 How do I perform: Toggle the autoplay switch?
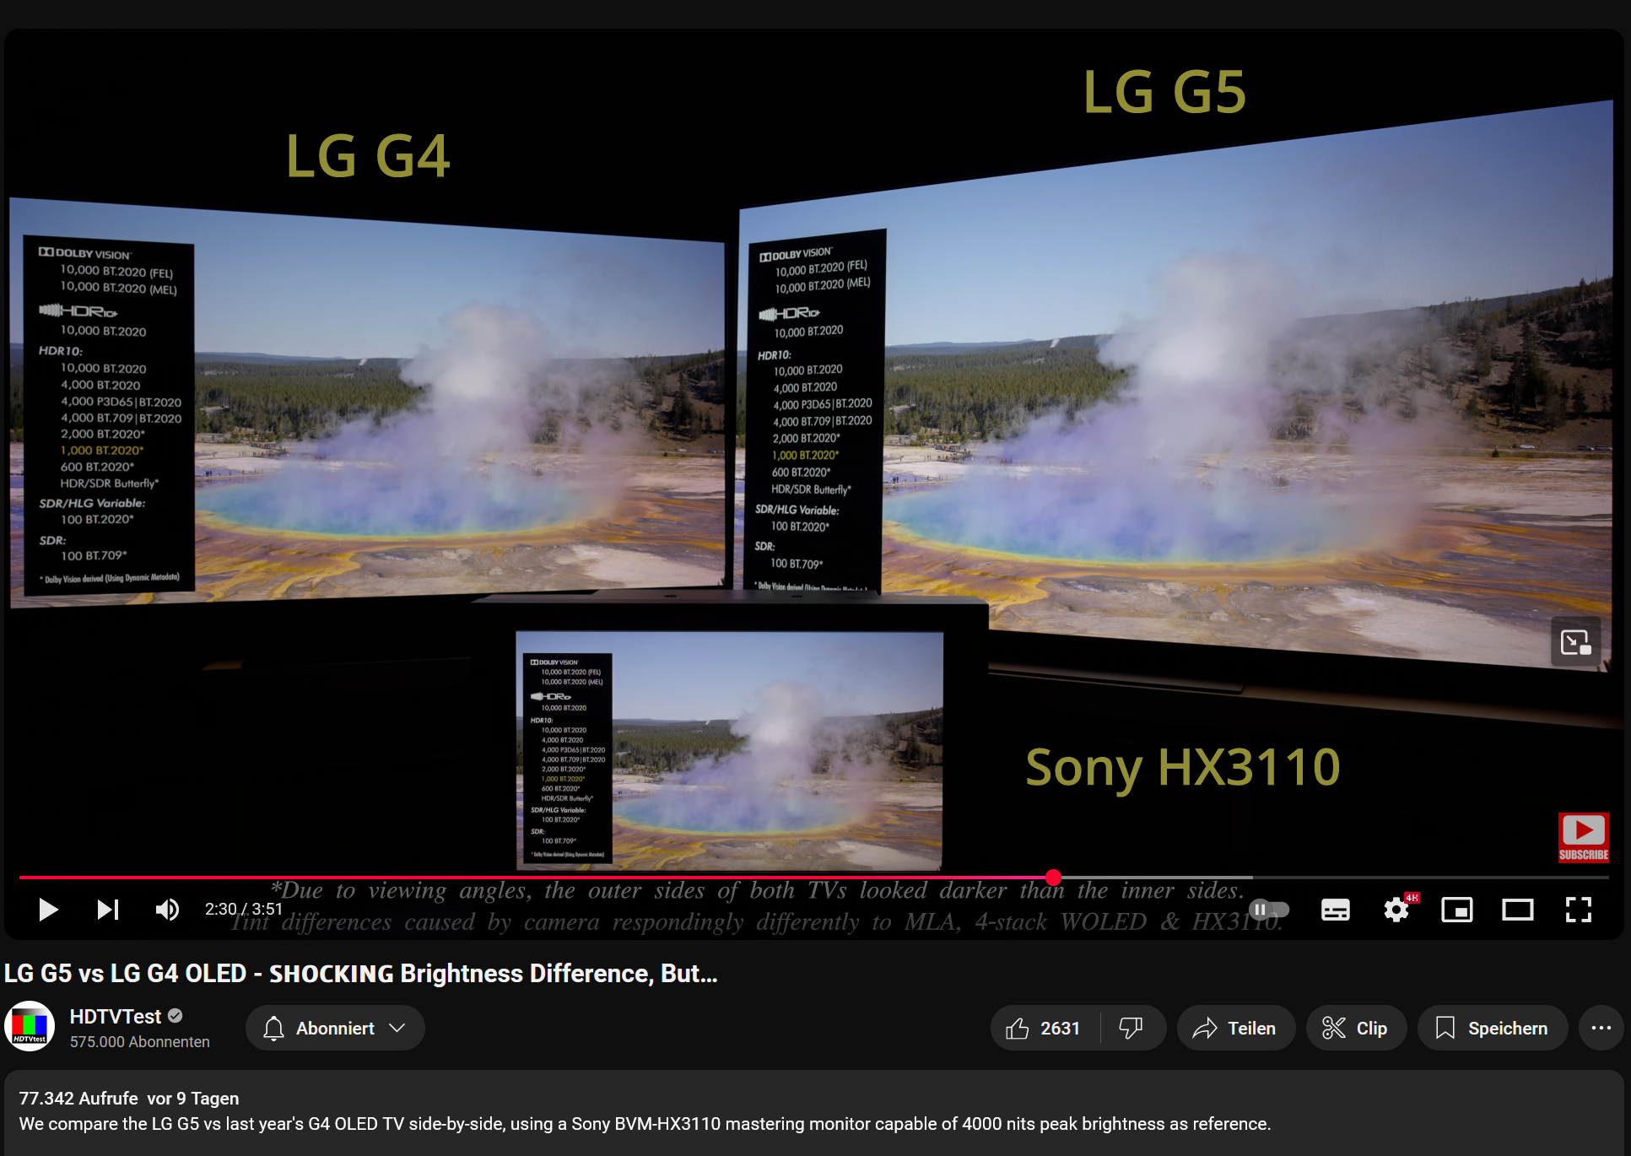click(1268, 910)
